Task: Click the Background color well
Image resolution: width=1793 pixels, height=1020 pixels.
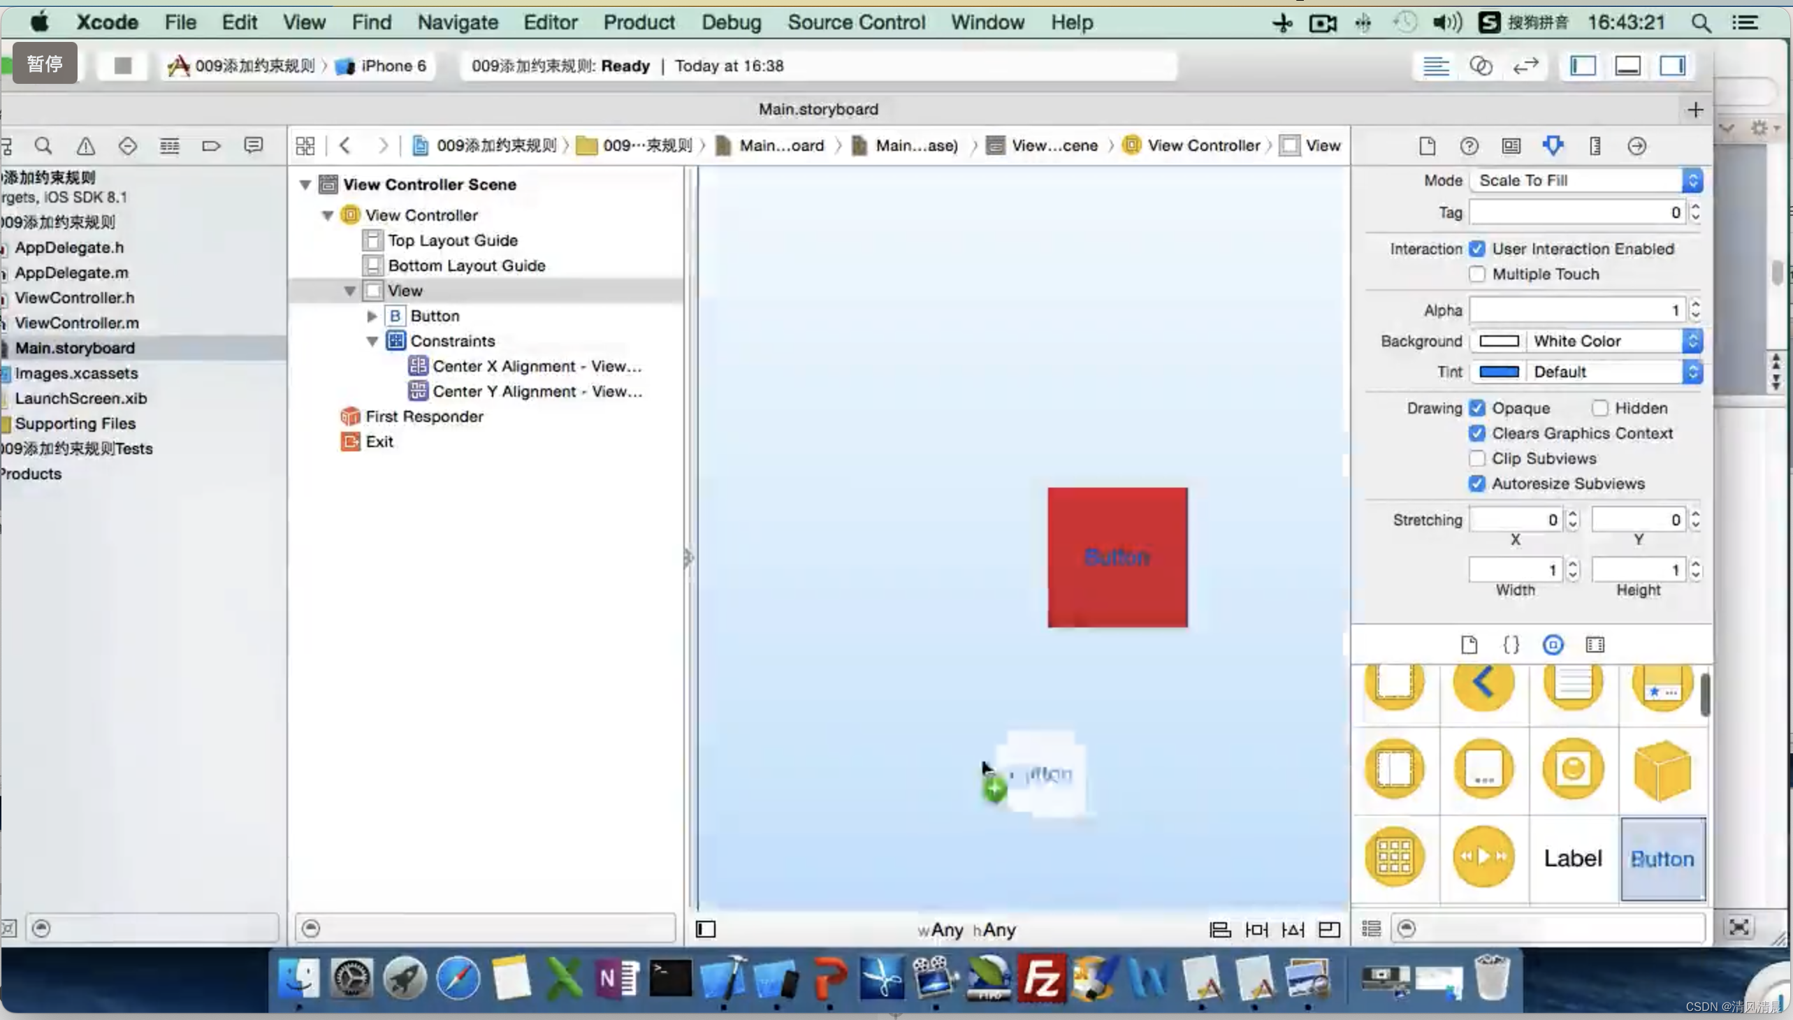Action: tap(1499, 341)
